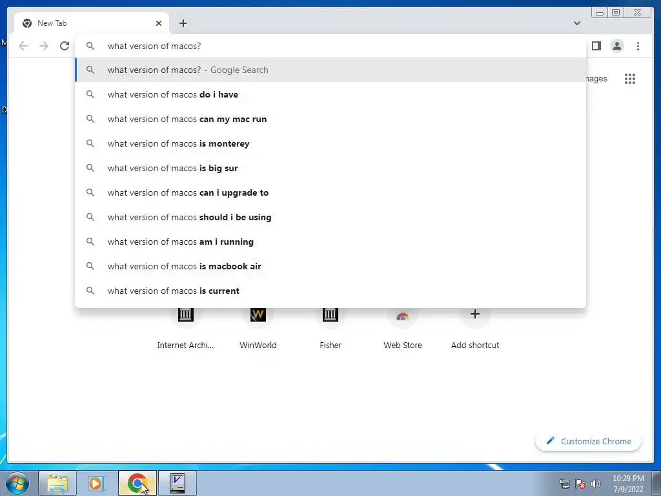Choose suggestion 'is monterey'
Viewport: 661px width, 496px height.
(x=330, y=143)
